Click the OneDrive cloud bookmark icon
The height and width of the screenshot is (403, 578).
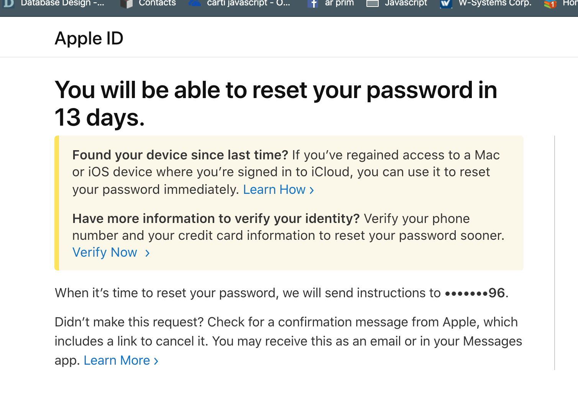point(195,3)
